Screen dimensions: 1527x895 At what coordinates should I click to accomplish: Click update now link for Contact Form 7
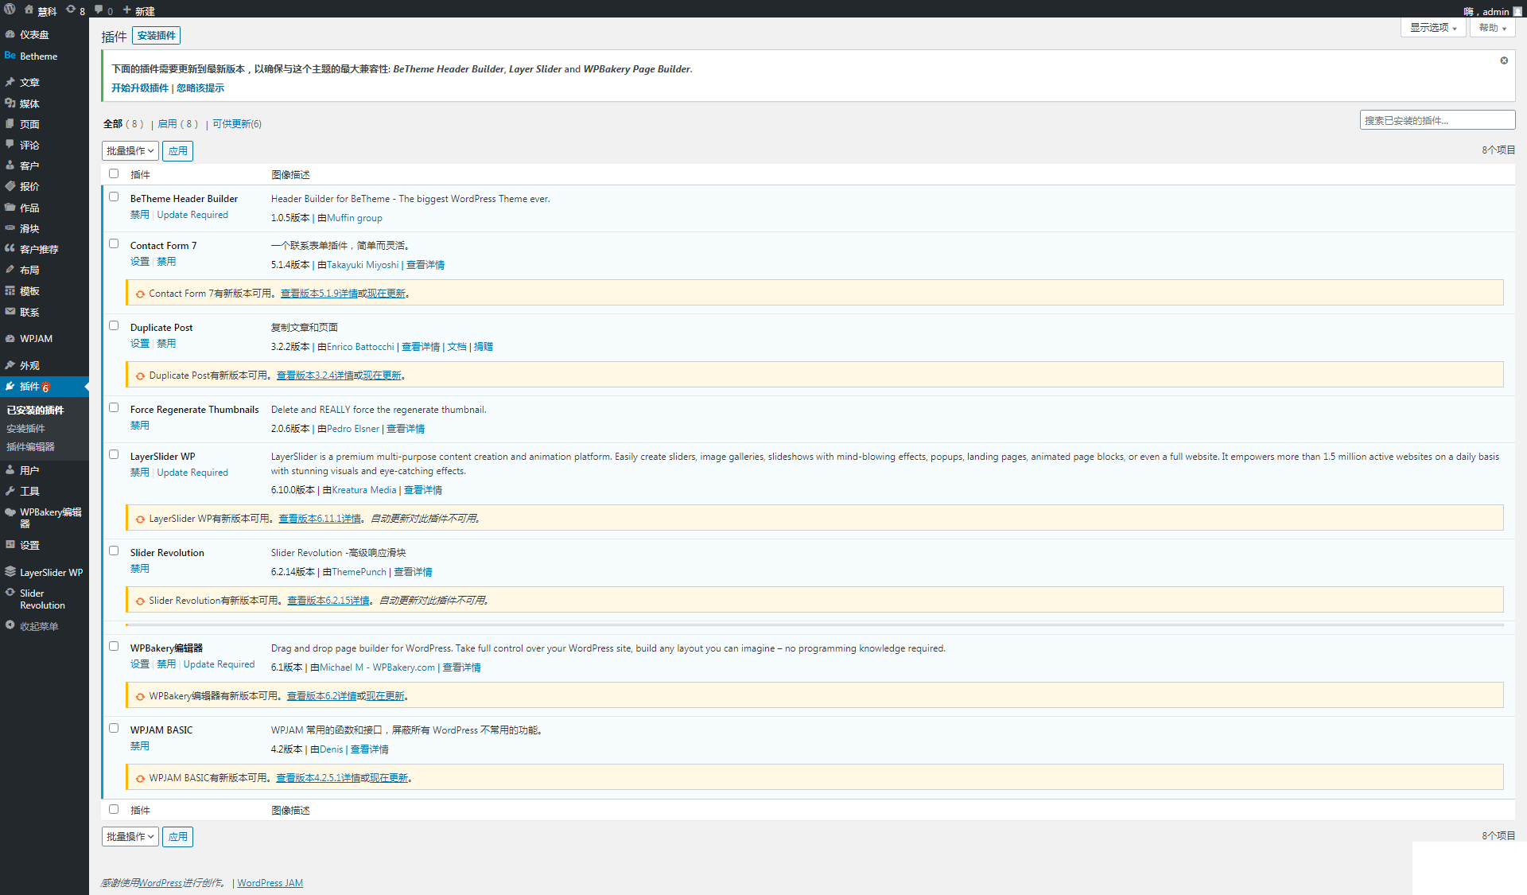click(387, 294)
